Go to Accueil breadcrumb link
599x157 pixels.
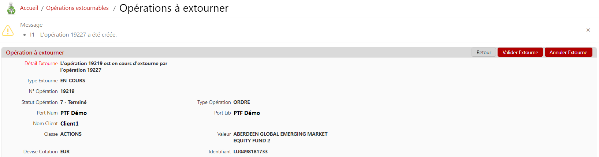point(29,8)
